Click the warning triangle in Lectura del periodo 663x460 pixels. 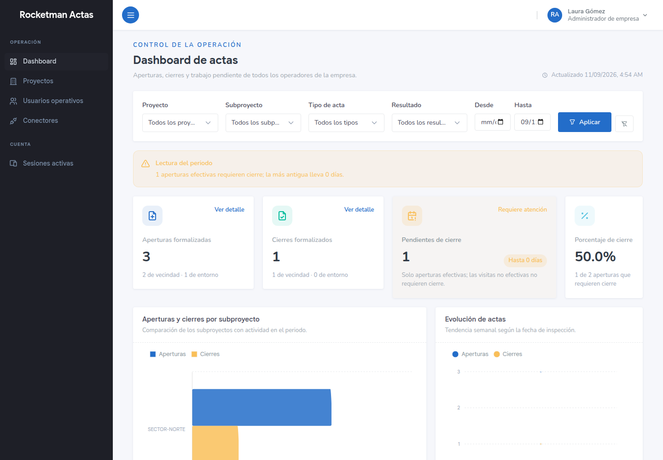click(x=145, y=163)
